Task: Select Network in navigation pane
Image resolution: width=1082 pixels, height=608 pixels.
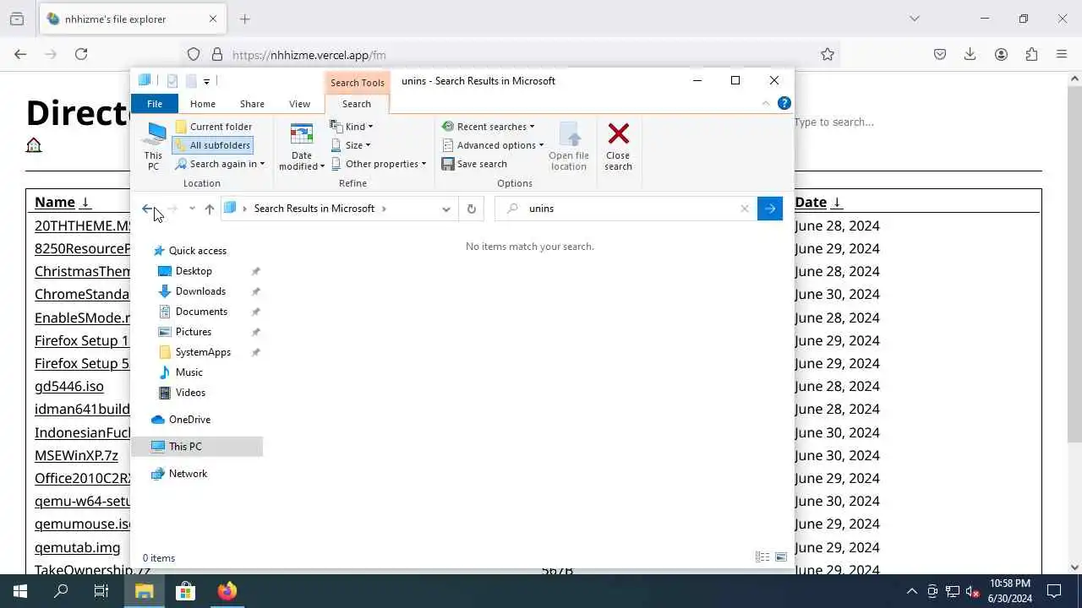Action: pyautogui.click(x=188, y=474)
